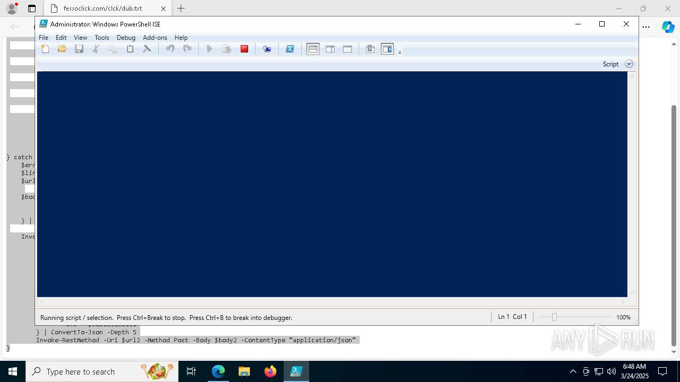The height and width of the screenshot is (382, 680).
Task: Open the Copilot icon in Edge
Action: [x=668, y=27]
